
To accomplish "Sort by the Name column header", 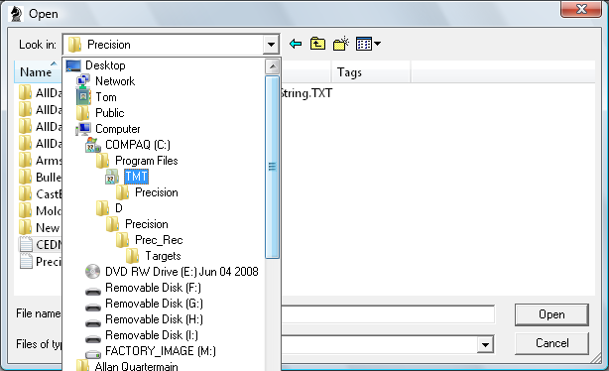I will click(38, 71).
